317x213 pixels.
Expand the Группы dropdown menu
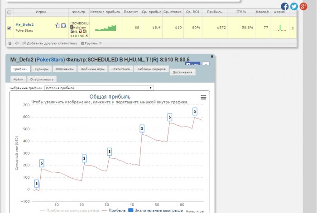tap(91, 43)
